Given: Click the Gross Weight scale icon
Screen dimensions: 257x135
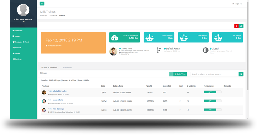Looking at the screenshot, I should point(149,37).
